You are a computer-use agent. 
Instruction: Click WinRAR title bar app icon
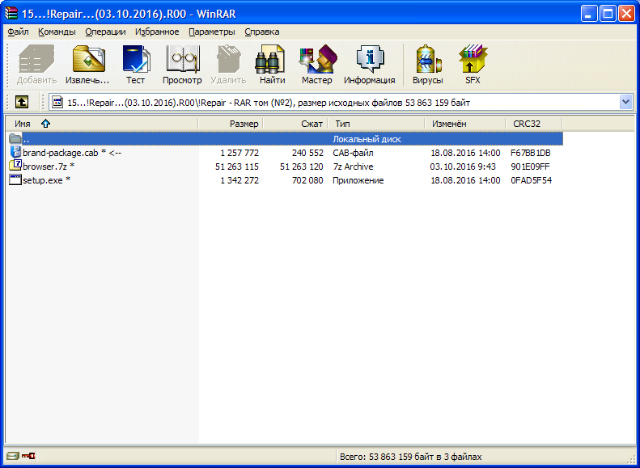[11, 14]
